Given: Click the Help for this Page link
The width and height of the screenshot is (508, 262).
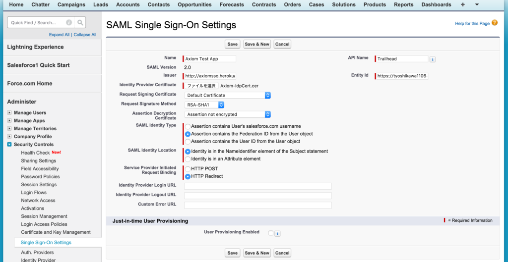Looking at the screenshot, I should (x=472, y=24).
